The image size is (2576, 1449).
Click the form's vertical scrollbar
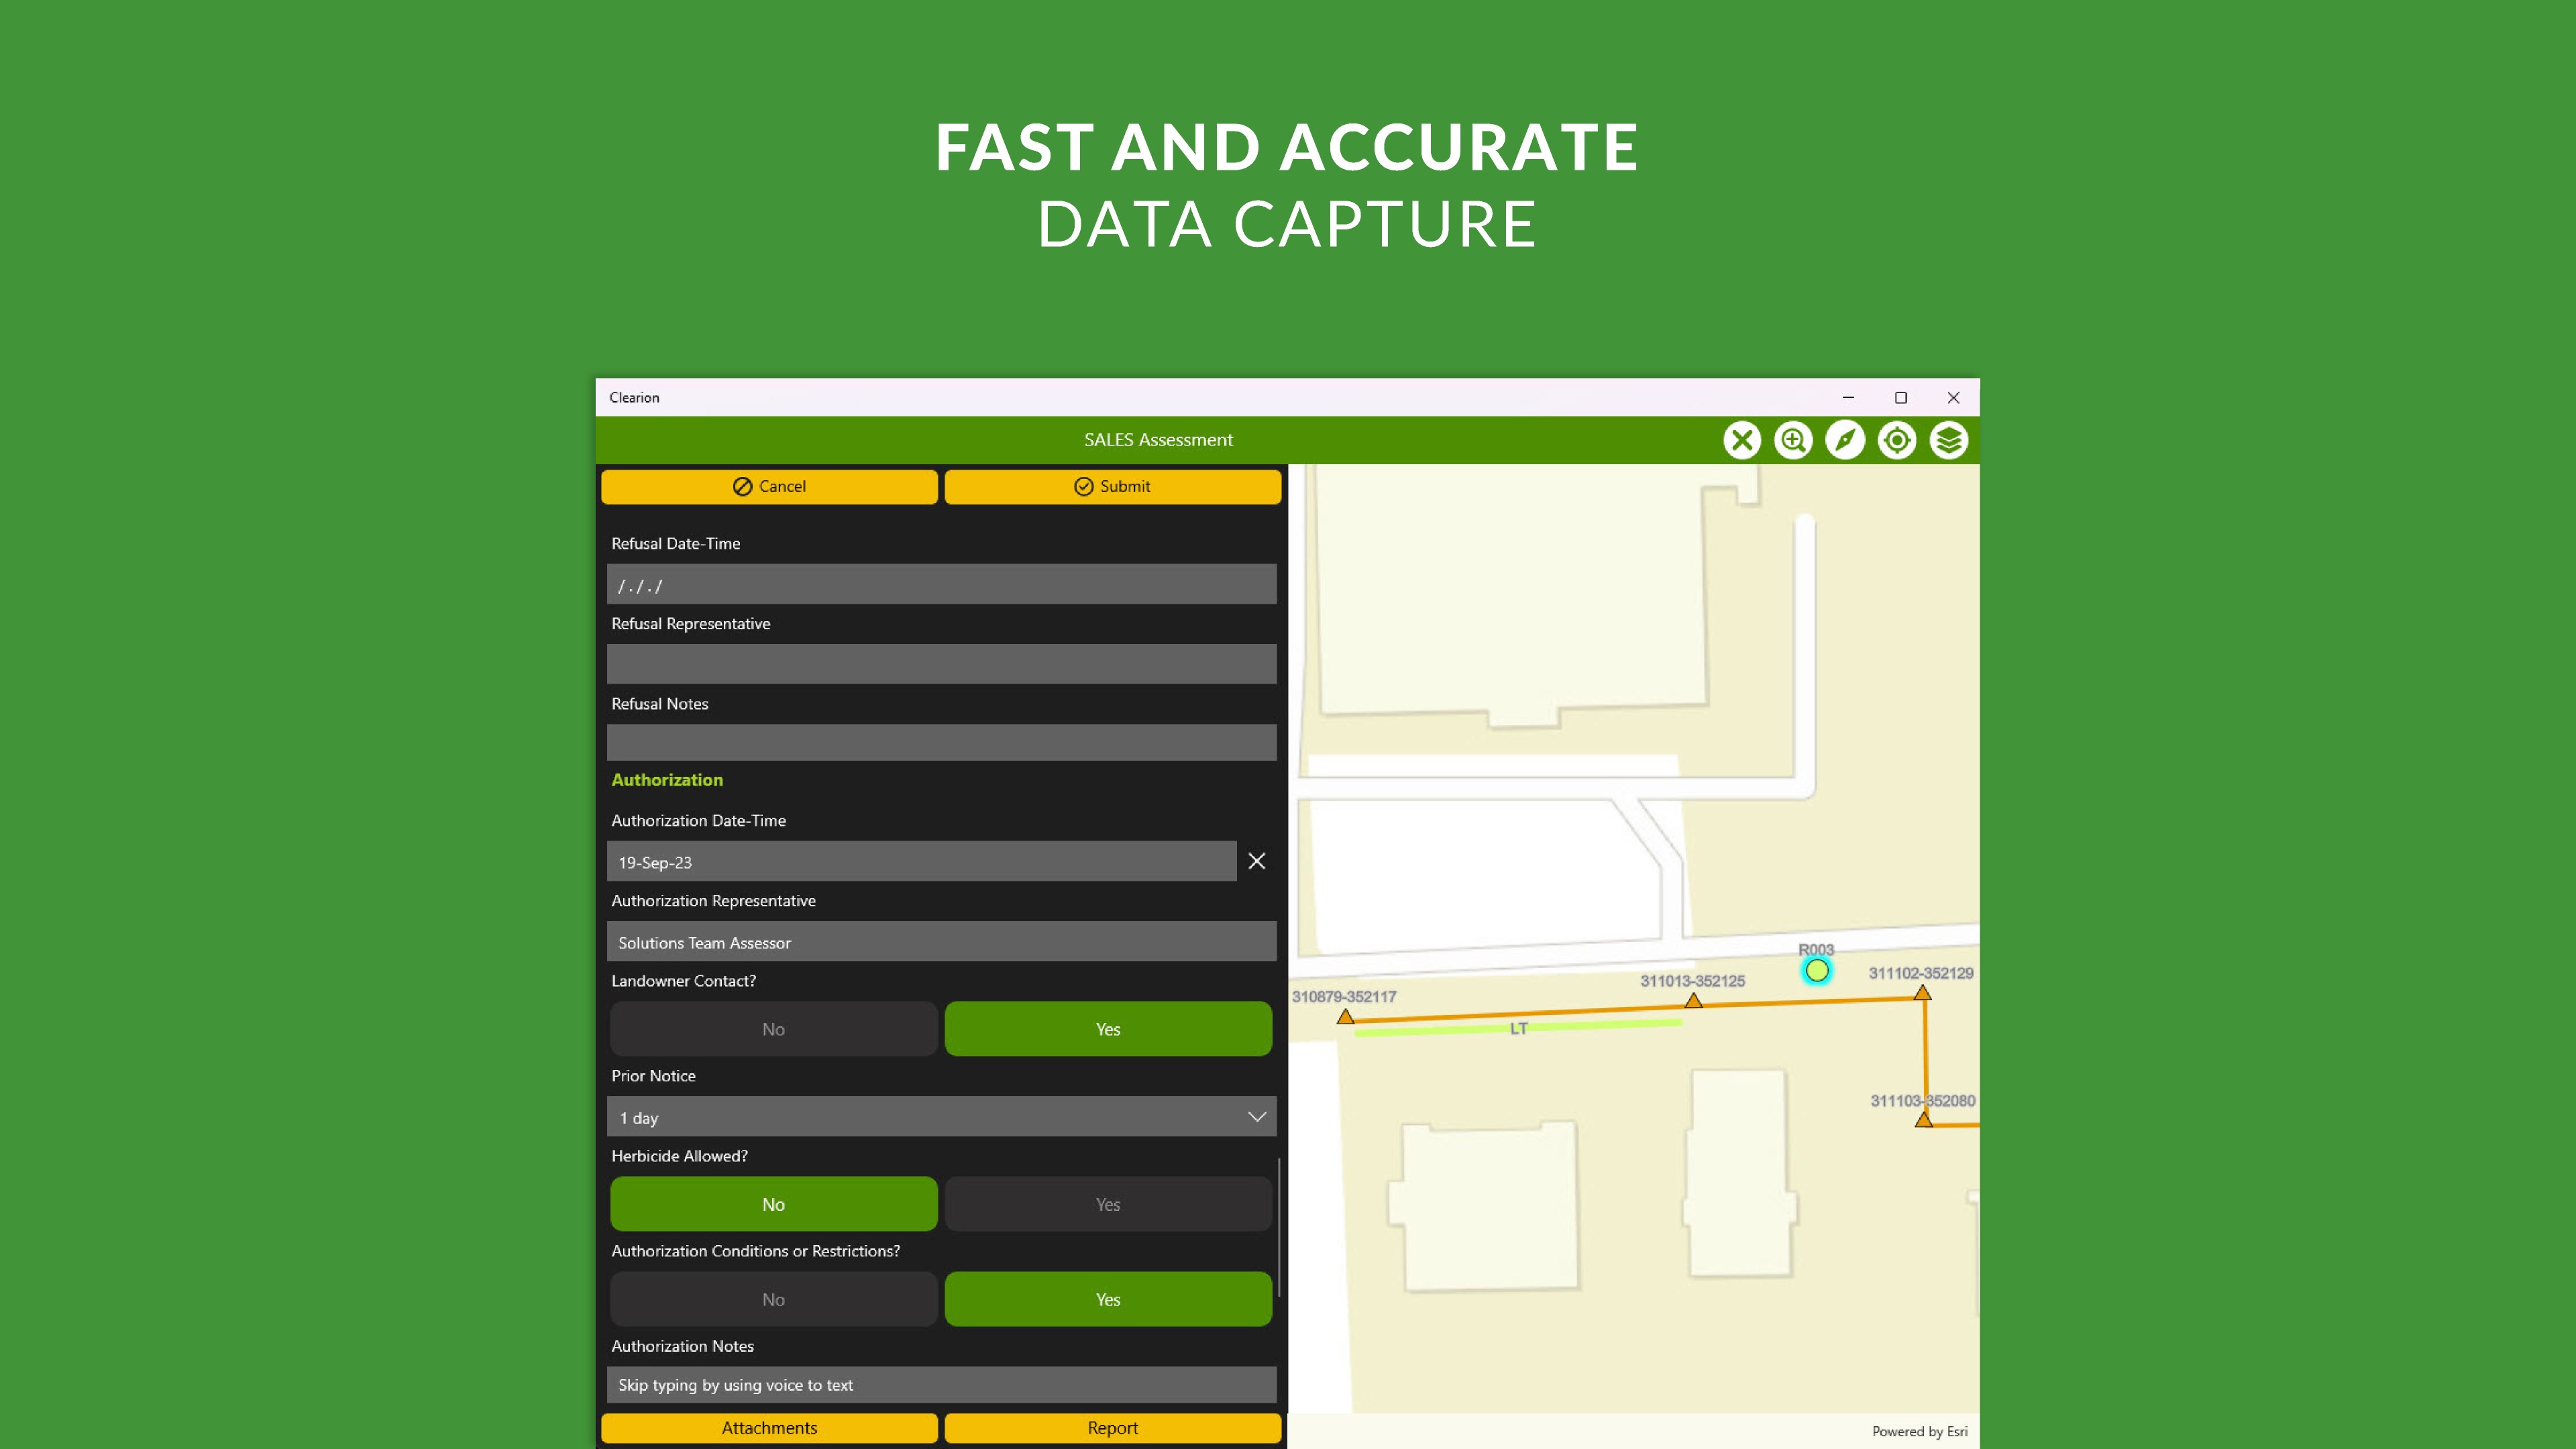click(1279, 1226)
